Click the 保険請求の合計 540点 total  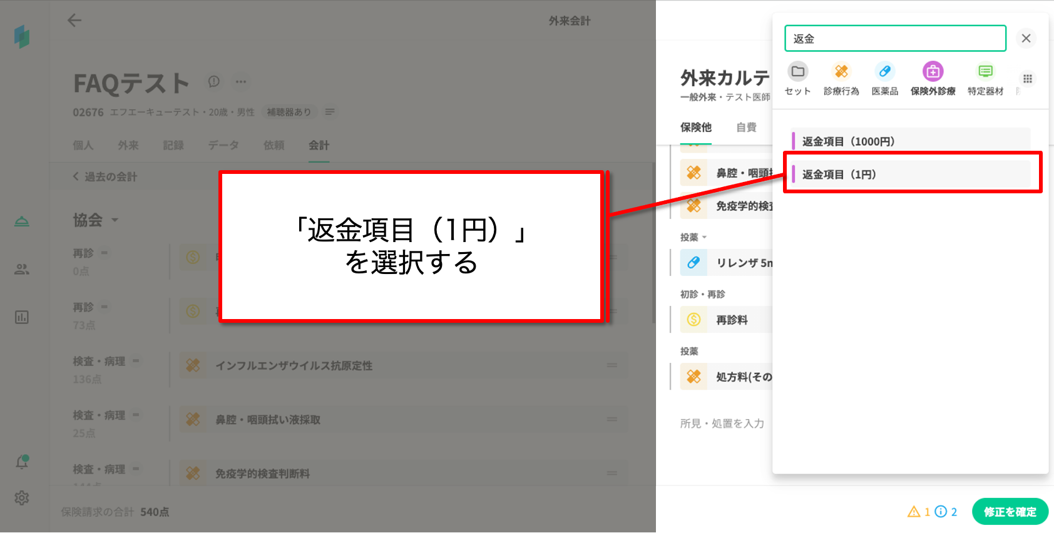click(x=115, y=512)
